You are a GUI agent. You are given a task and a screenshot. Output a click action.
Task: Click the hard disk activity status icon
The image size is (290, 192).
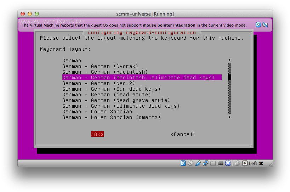coord(183,163)
